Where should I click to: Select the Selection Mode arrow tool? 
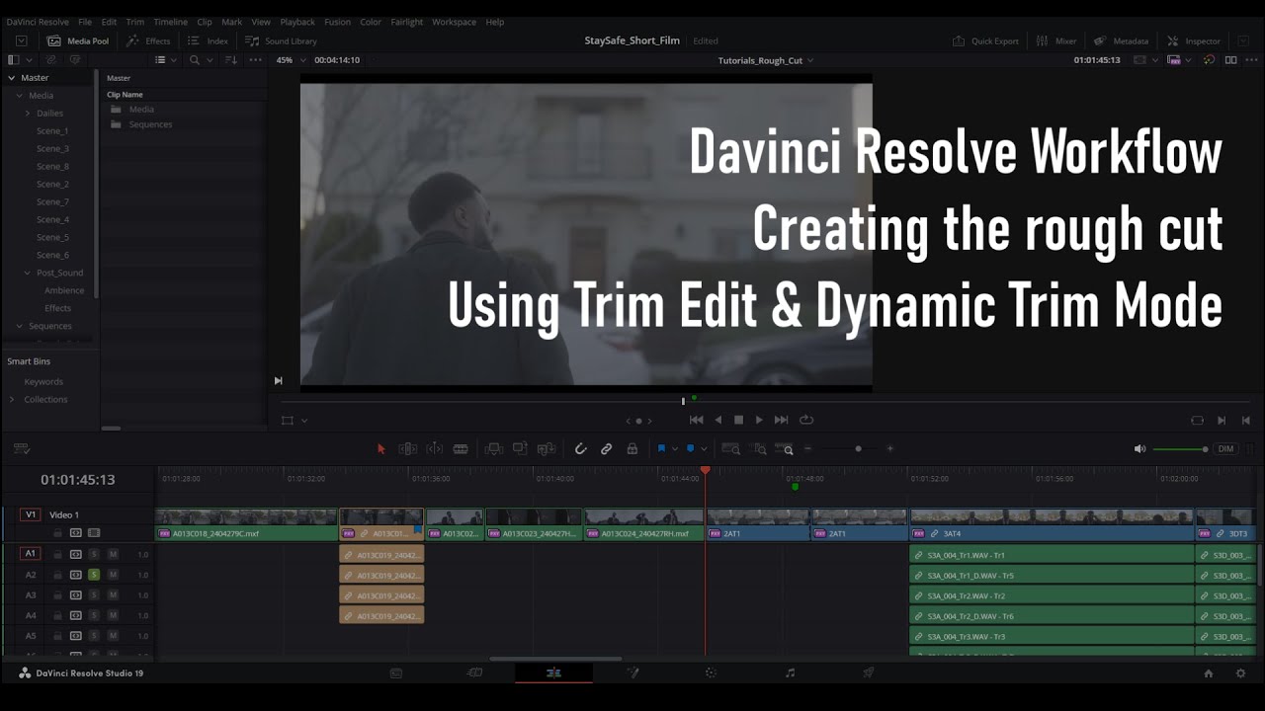[381, 448]
